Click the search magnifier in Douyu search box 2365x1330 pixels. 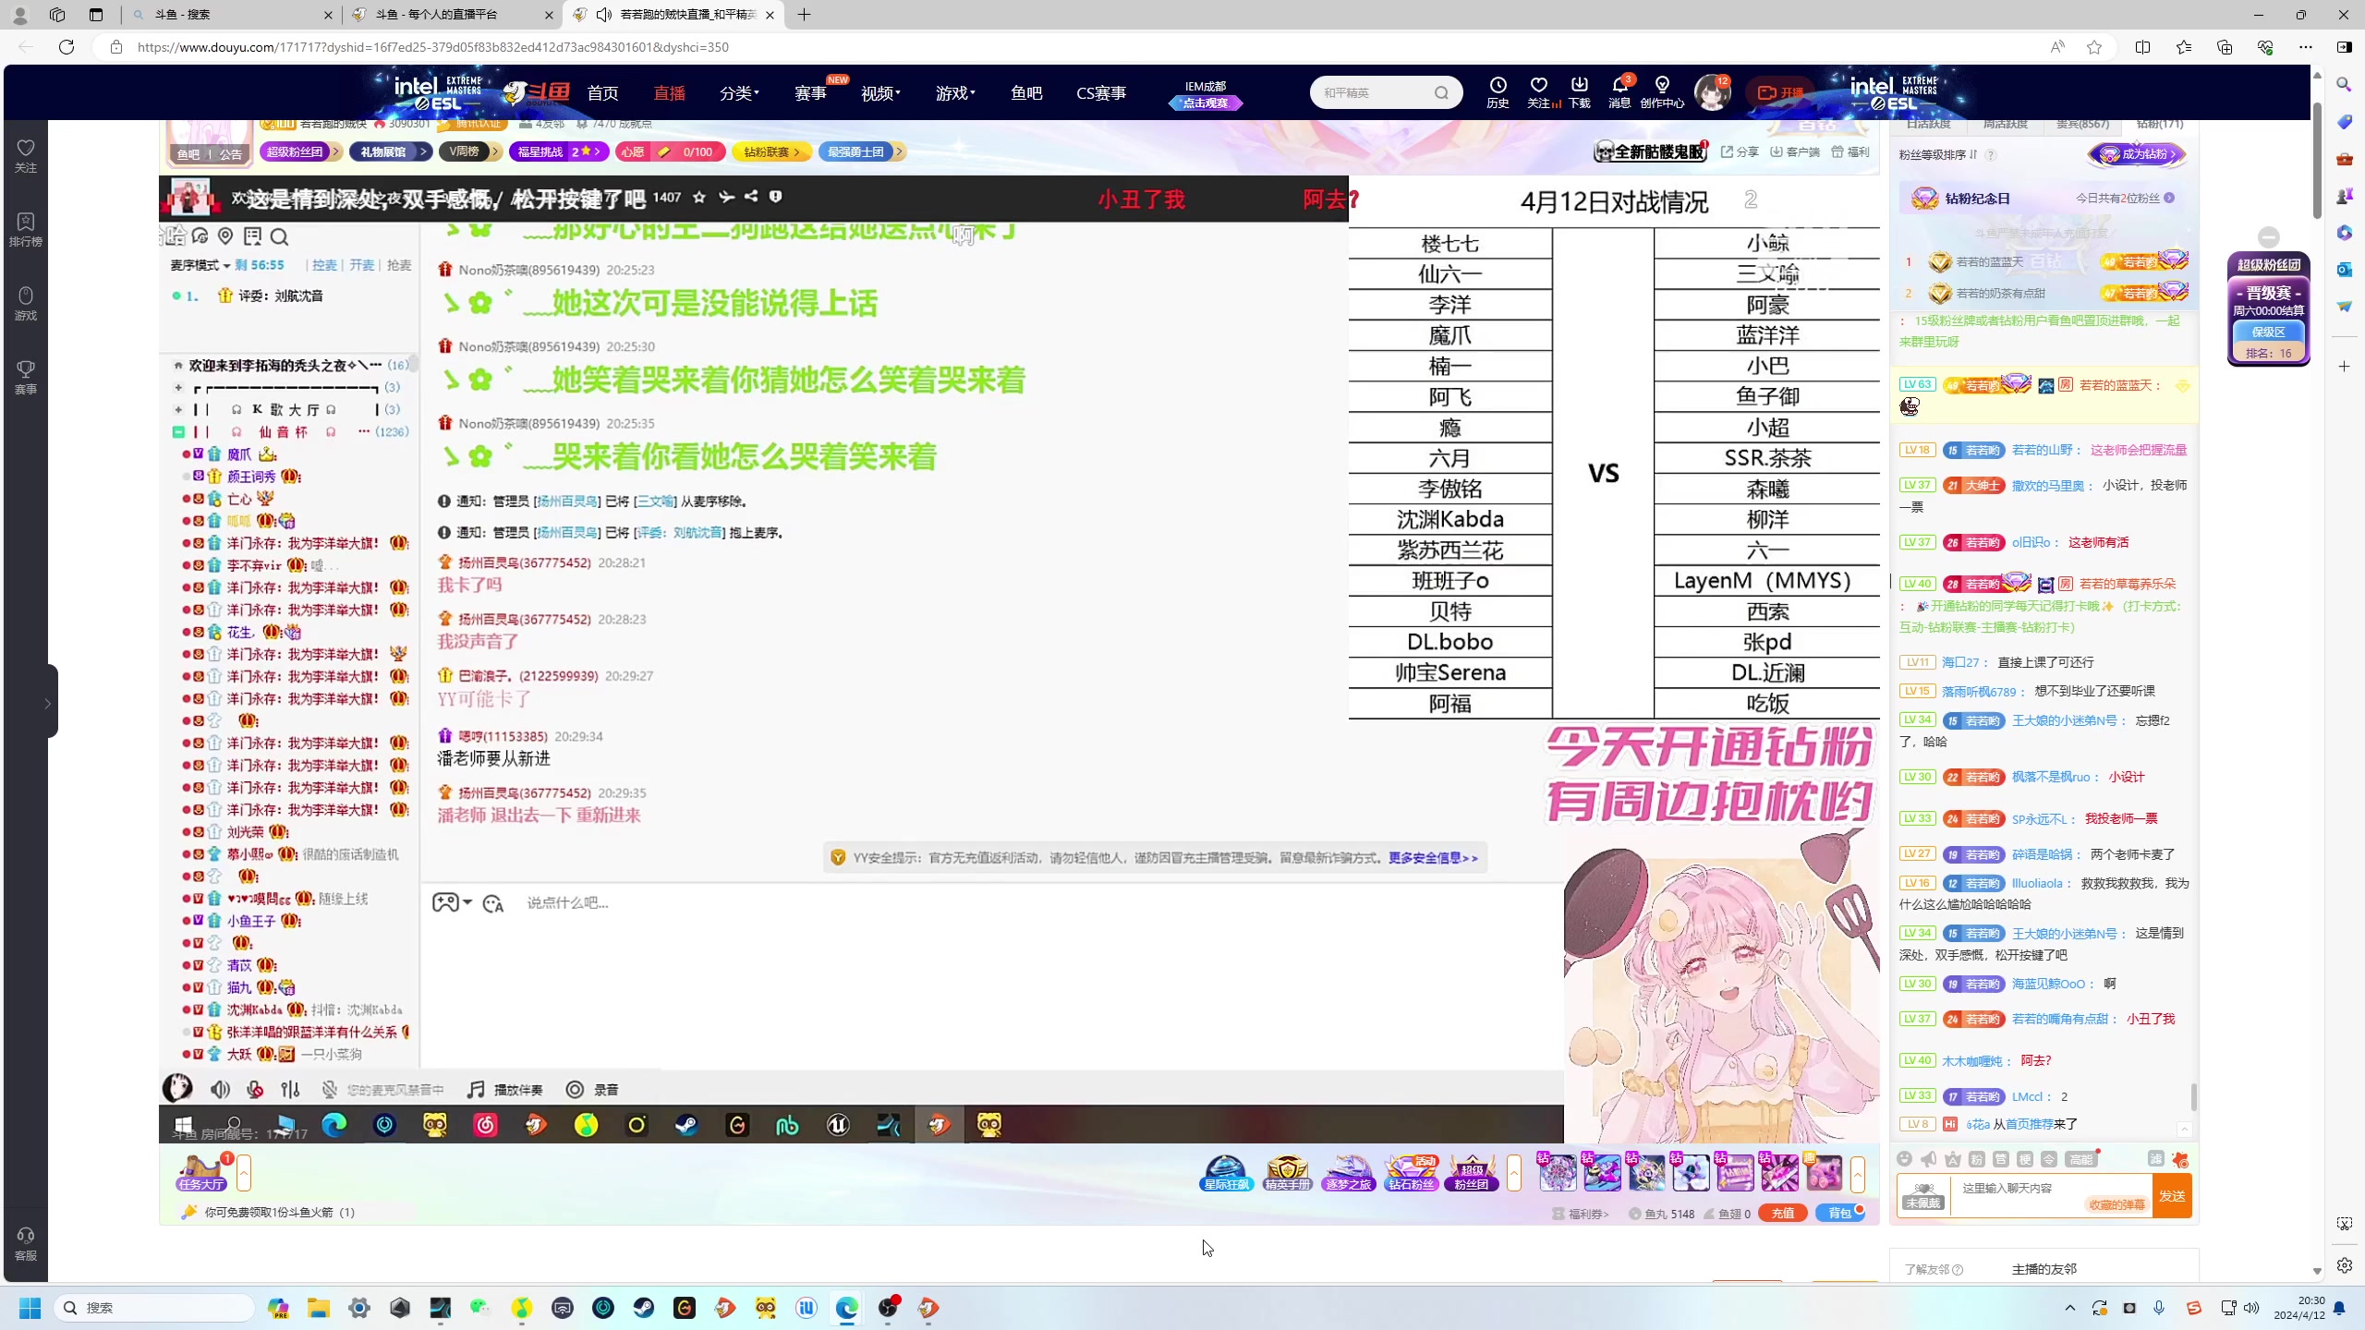(x=1441, y=92)
